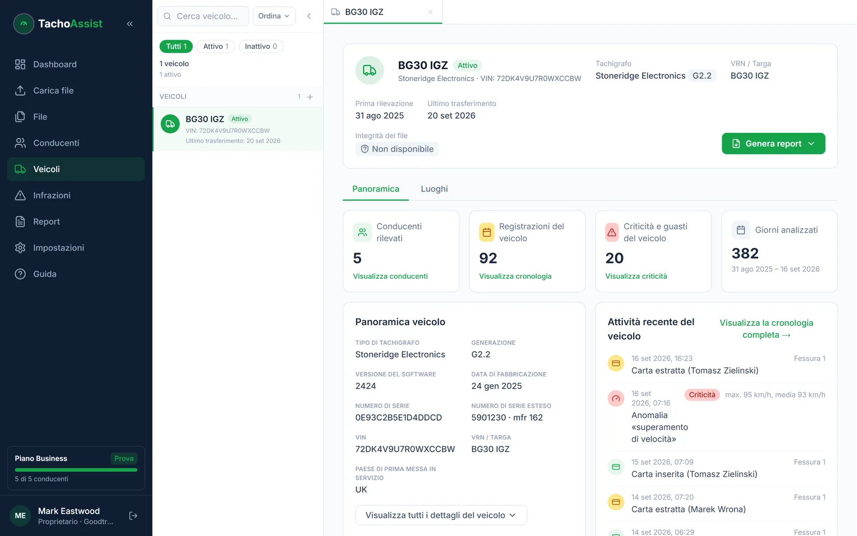Open the Carta estratta (Marek Wrona) activity entry

717,504
